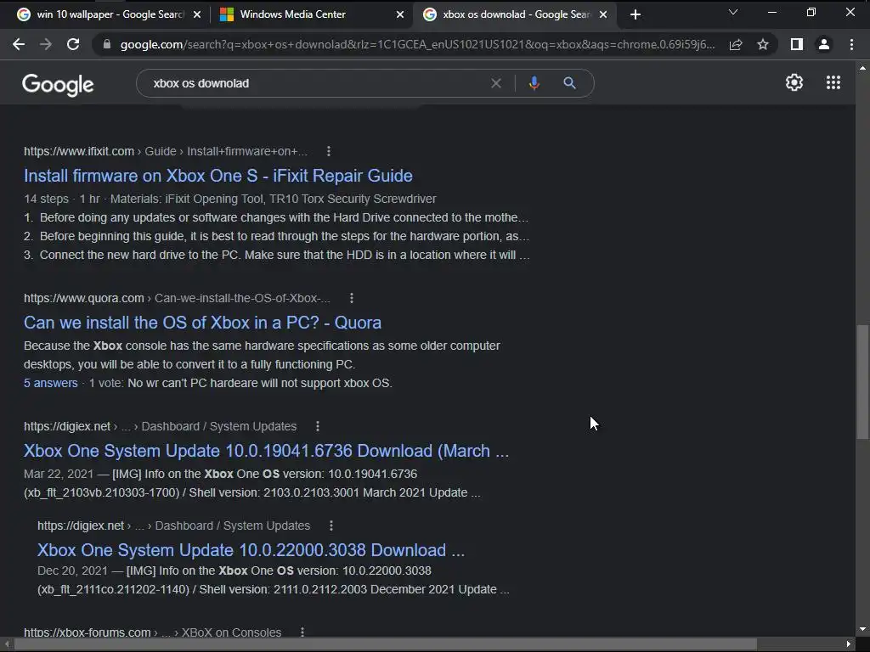
Task: Submit search with magnifying glass icon
Action: tap(569, 83)
